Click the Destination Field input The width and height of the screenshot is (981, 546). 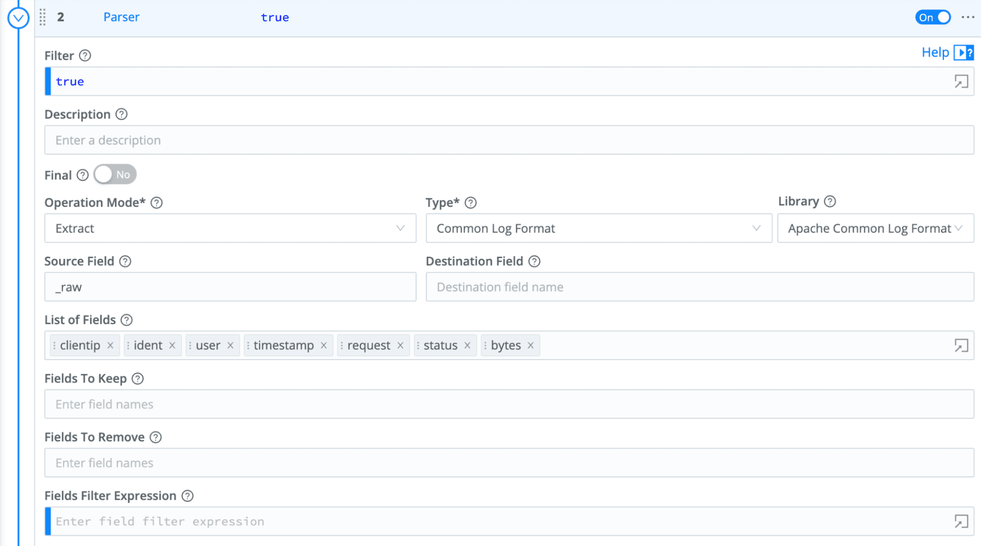(699, 287)
